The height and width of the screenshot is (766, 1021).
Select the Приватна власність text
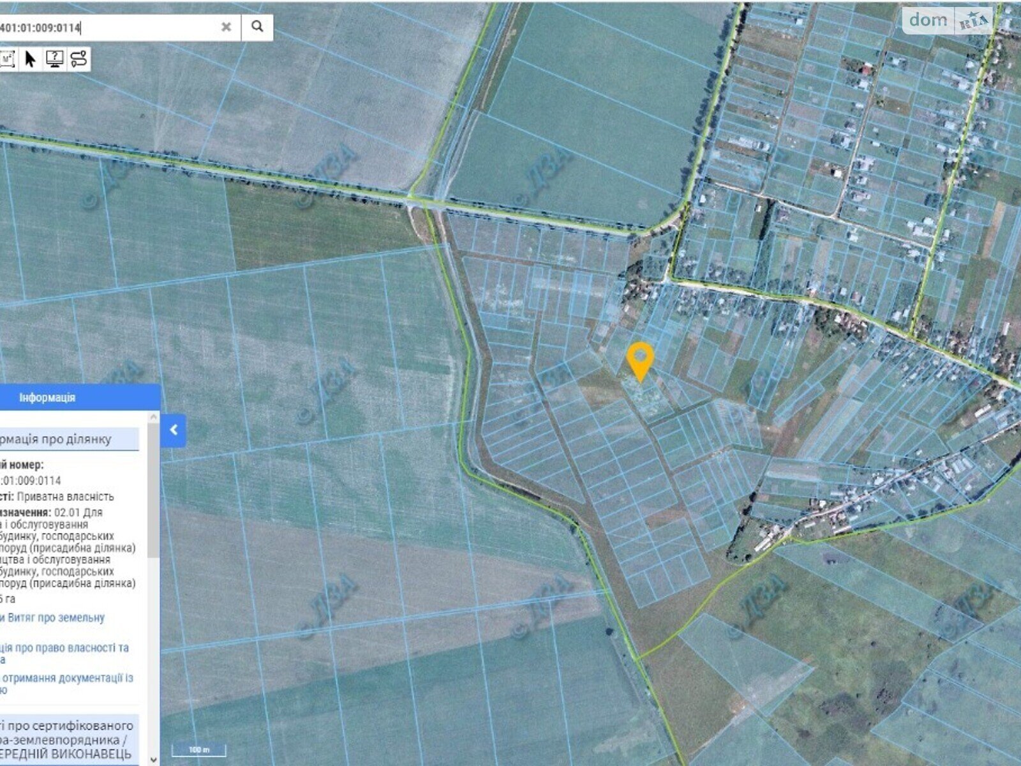click(66, 496)
